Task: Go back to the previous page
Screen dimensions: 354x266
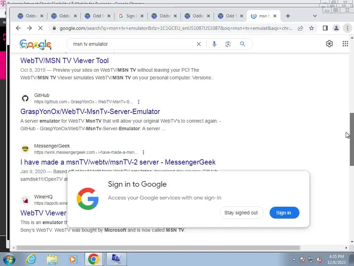Action: [x=18, y=28]
